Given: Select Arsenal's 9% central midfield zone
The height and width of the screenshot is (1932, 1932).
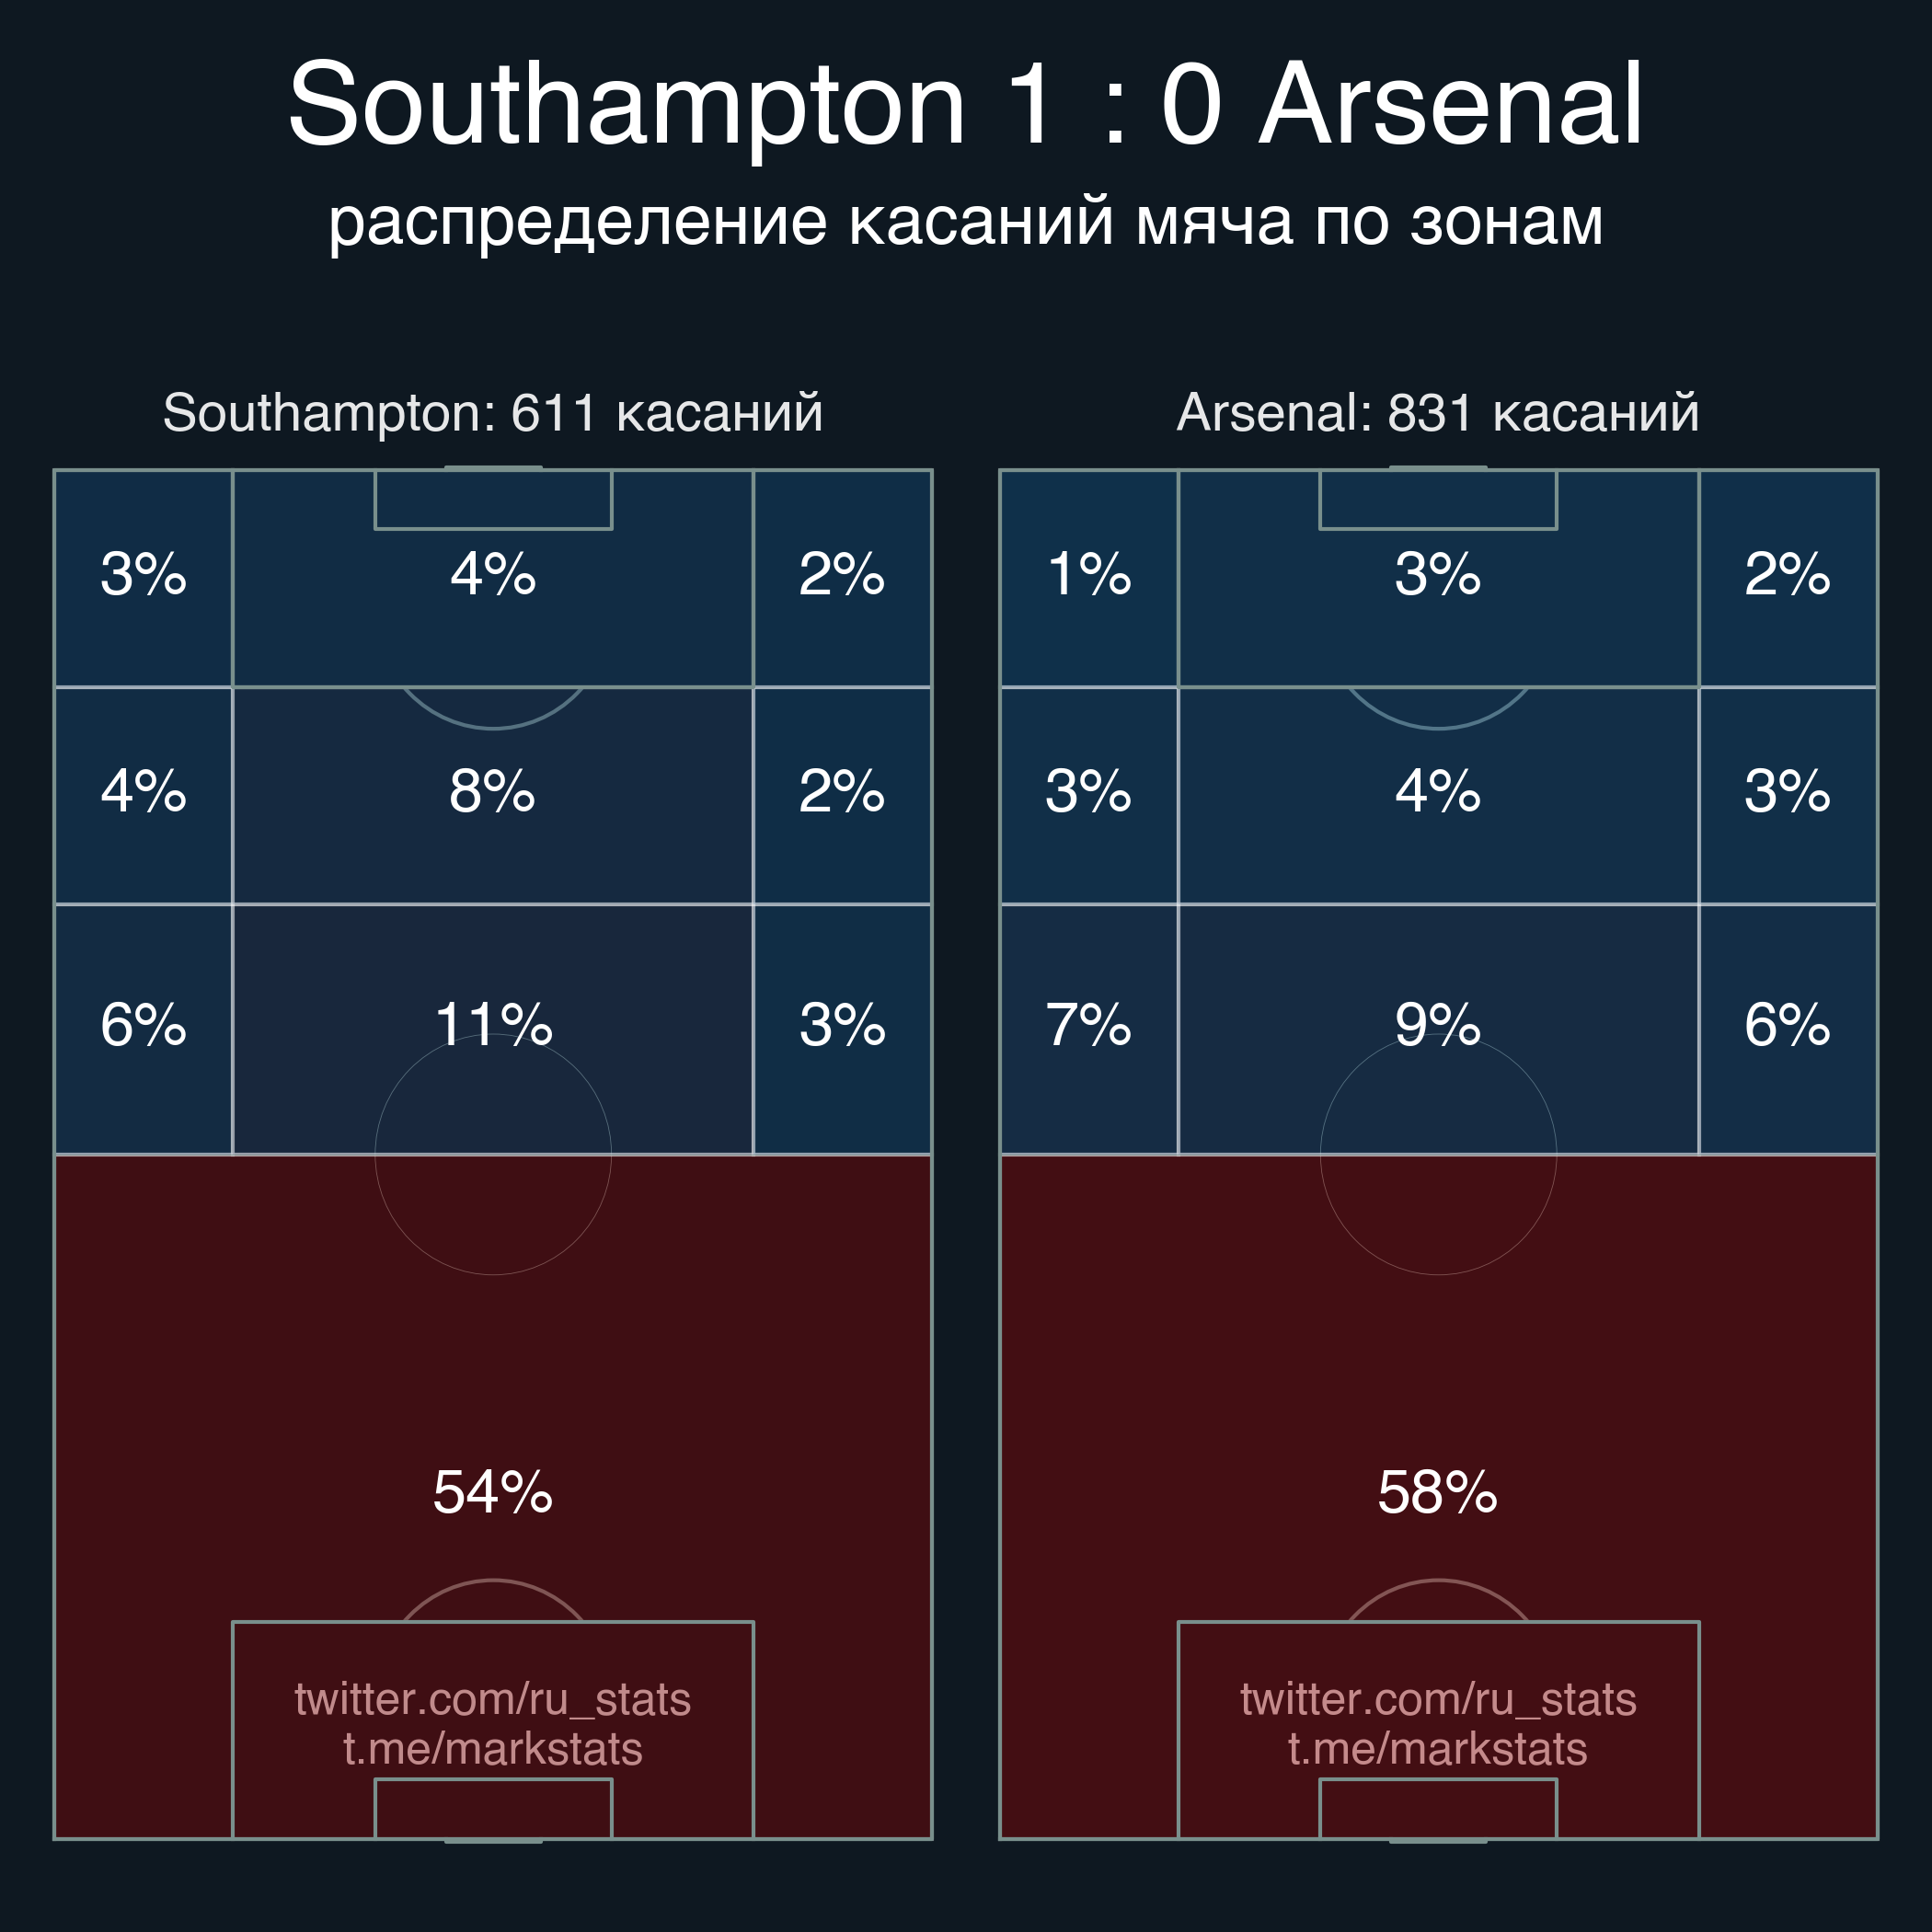Looking at the screenshot, I should point(1438,1029).
